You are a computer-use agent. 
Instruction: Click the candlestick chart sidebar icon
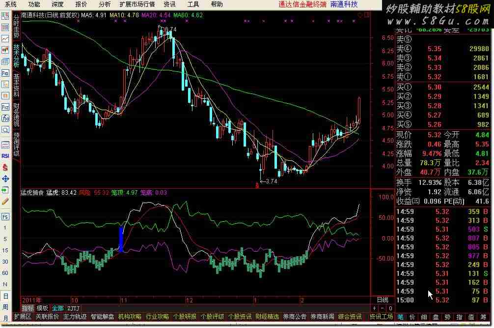5,50
